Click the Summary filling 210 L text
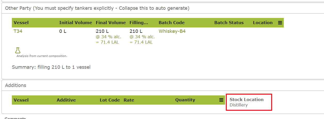Image resolution: width=324 pixels, height=119 pixels. pos(51,67)
